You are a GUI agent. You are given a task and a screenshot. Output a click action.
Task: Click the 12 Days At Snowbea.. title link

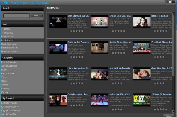(x=162, y=94)
